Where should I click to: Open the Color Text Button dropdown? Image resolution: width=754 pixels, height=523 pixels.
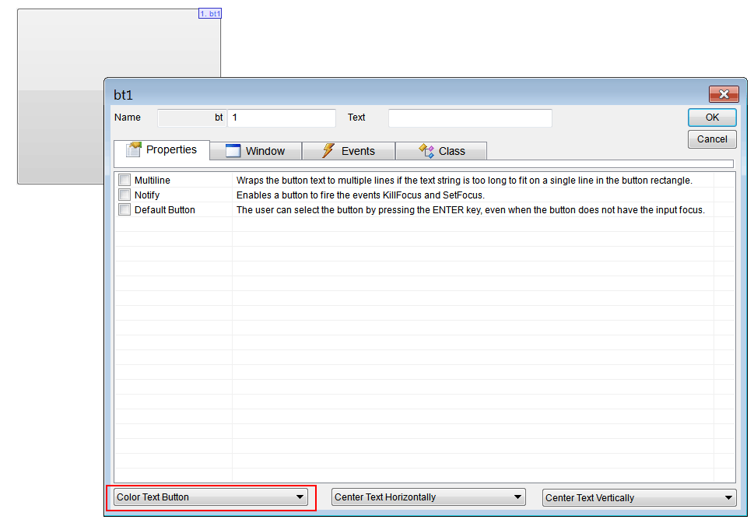[211, 497]
